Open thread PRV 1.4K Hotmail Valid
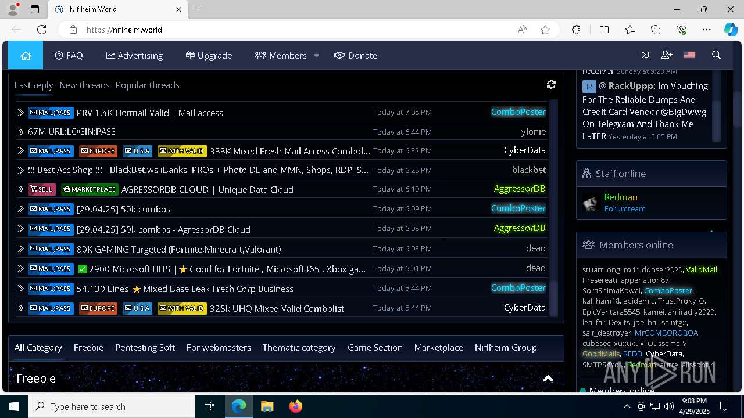Screen dimensions: 744x418 tap(150, 113)
